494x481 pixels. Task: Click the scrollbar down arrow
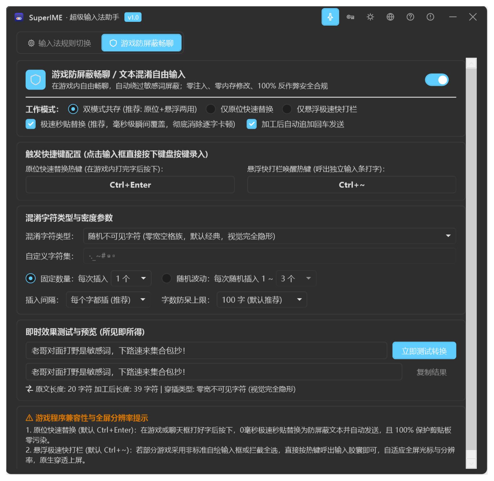point(471,463)
